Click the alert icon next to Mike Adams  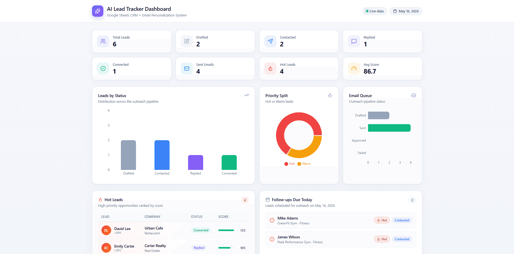tap(272, 220)
